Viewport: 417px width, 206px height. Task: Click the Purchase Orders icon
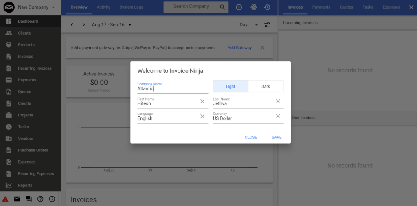9,150
